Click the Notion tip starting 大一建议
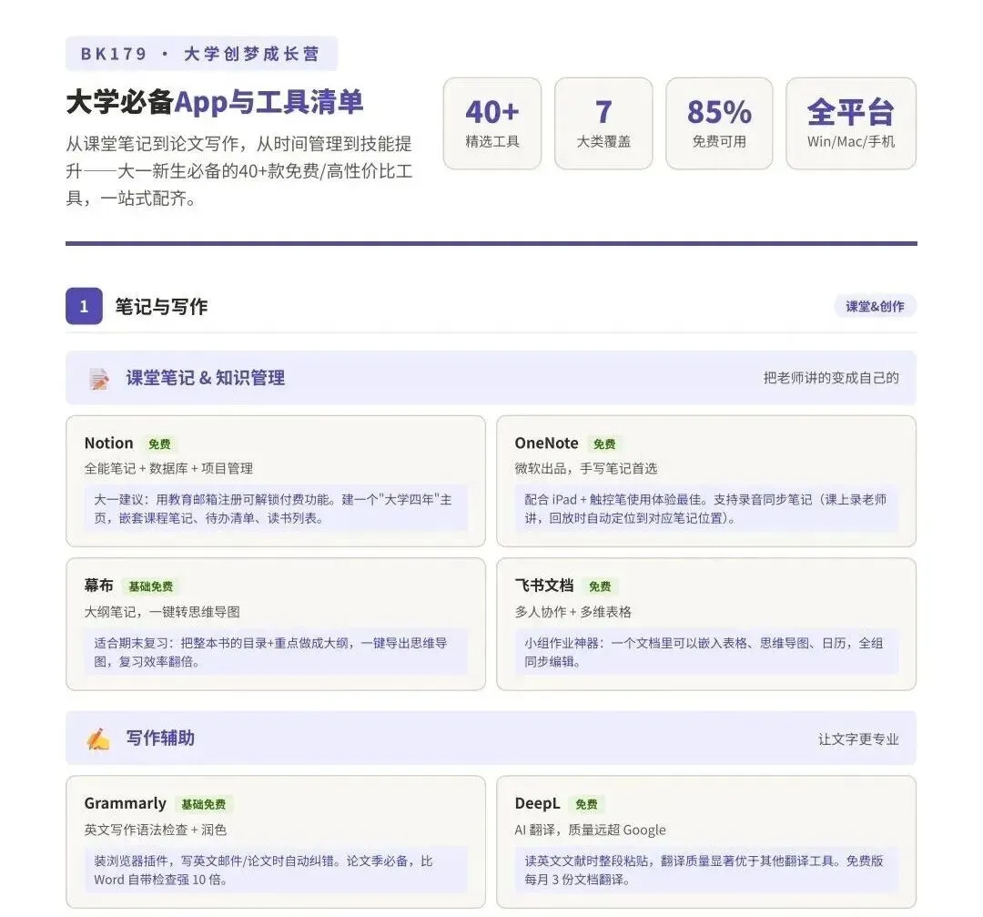The height and width of the screenshot is (917, 983). (276, 509)
